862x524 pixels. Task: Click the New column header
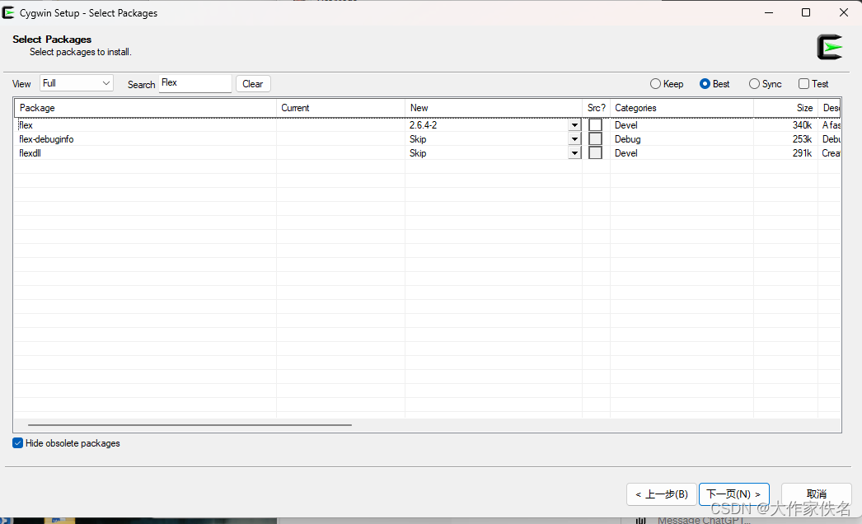(x=494, y=108)
